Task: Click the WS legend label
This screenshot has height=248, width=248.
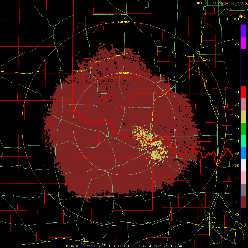Action: 236,153
